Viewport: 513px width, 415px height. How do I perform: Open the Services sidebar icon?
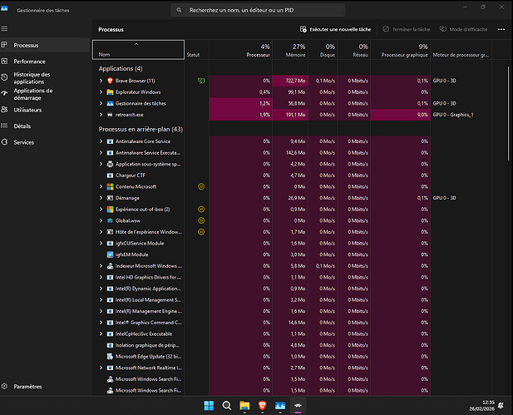pyautogui.click(x=6, y=142)
